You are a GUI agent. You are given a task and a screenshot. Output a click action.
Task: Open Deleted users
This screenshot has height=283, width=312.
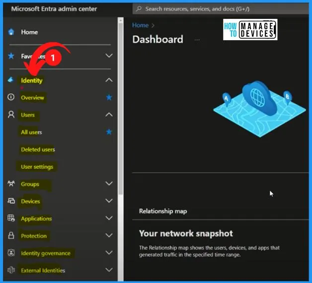coord(38,149)
